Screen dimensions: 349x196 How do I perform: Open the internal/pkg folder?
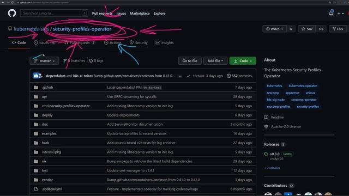coord(51,152)
